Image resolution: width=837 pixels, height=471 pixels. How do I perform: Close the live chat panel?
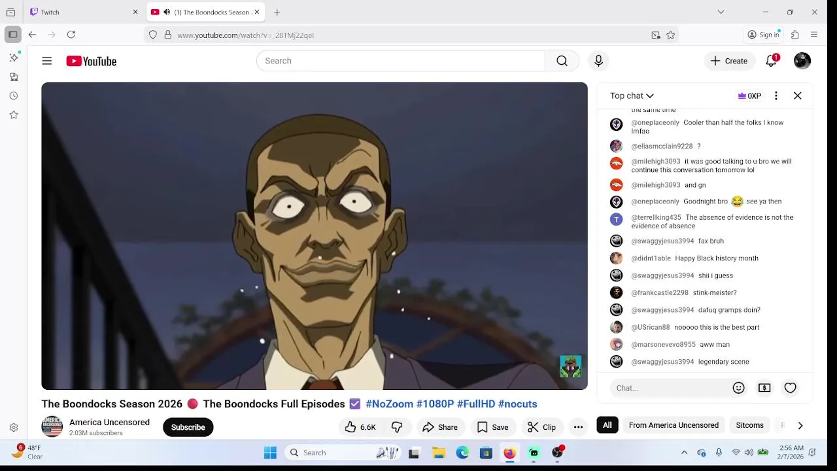798,96
